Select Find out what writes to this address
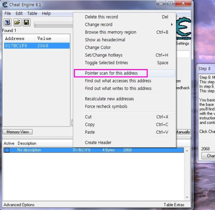Image resolution: width=215 pixels, height=210 pixels. (x=125, y=88)
